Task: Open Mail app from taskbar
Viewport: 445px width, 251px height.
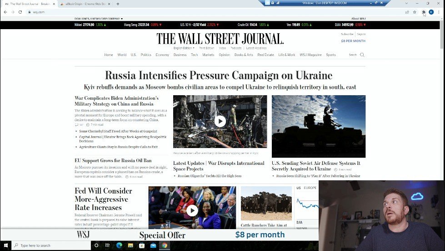Action: pos(153,246)
